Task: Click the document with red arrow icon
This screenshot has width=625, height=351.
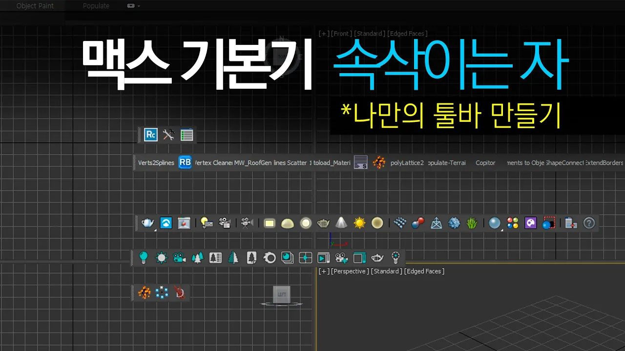Action: (571, 223)
